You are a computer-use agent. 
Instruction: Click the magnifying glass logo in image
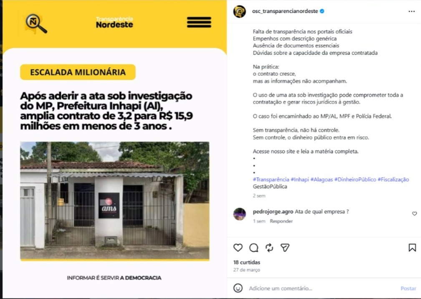coord(36,24)
